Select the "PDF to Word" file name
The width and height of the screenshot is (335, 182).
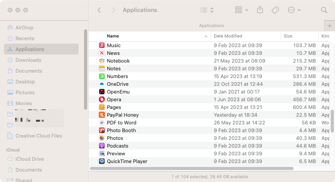[122, 122]
